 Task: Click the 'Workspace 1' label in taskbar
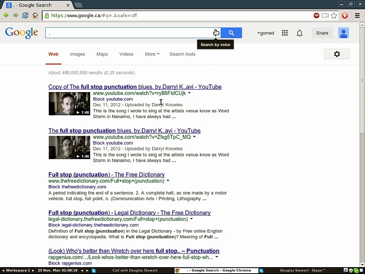[x=18, y=271]
